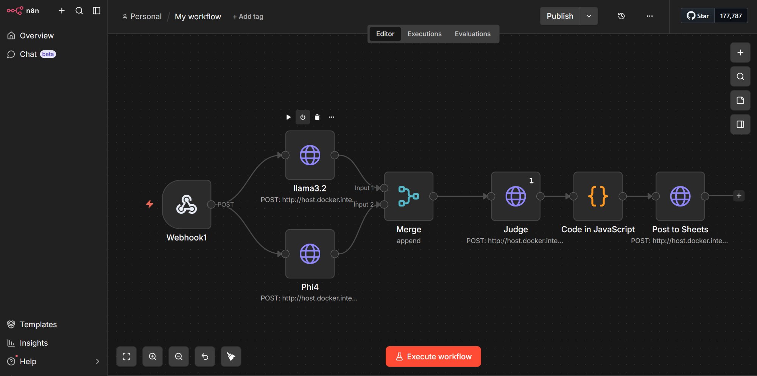Open workflow version history

(x=621, y=16)
